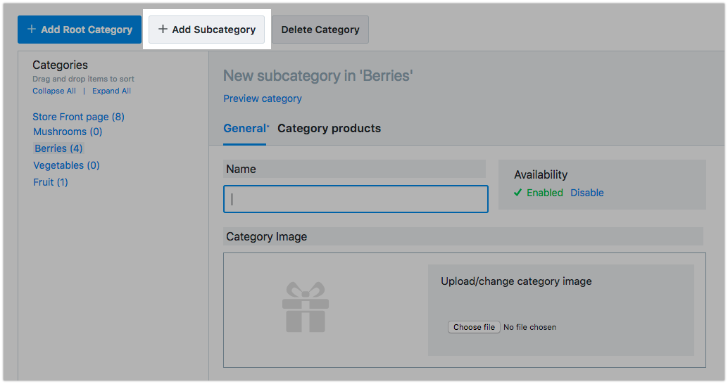Viewport: 728px width, 384px height.
Task: Switch to the Category products tab
Action: click(329, 128)
